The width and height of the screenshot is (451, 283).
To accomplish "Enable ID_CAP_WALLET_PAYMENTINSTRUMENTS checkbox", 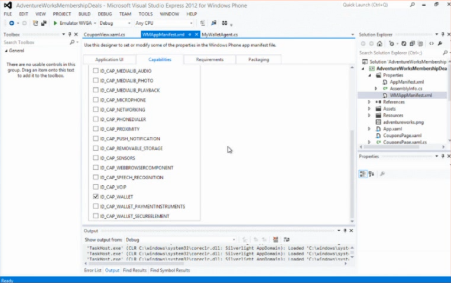I will (96, 206).
